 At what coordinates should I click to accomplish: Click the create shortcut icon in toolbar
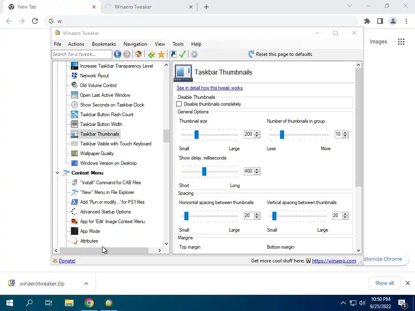pyautogui.click(x=173, y=54)
